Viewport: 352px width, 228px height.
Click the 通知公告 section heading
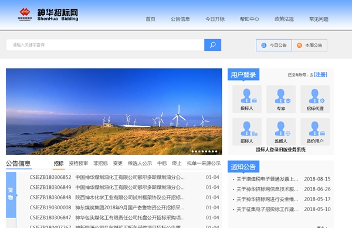point(243,167)
